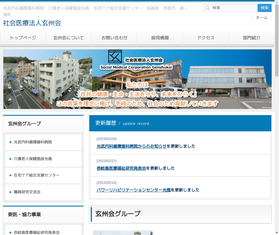The height and width of the screenshot is (235, 279).
Task: Open 部門紹介 departments menu
Action: pos(251,38)
